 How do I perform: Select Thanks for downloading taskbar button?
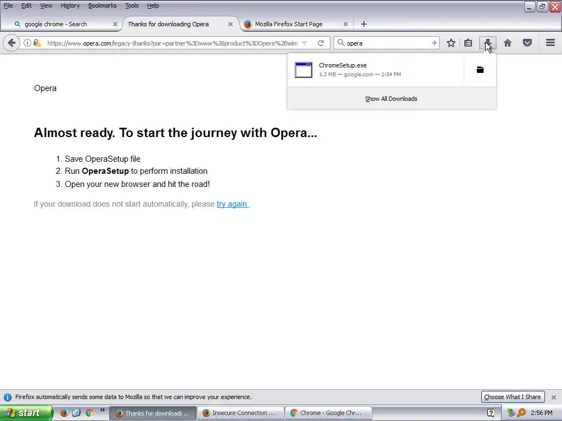(x=153, y=413)
